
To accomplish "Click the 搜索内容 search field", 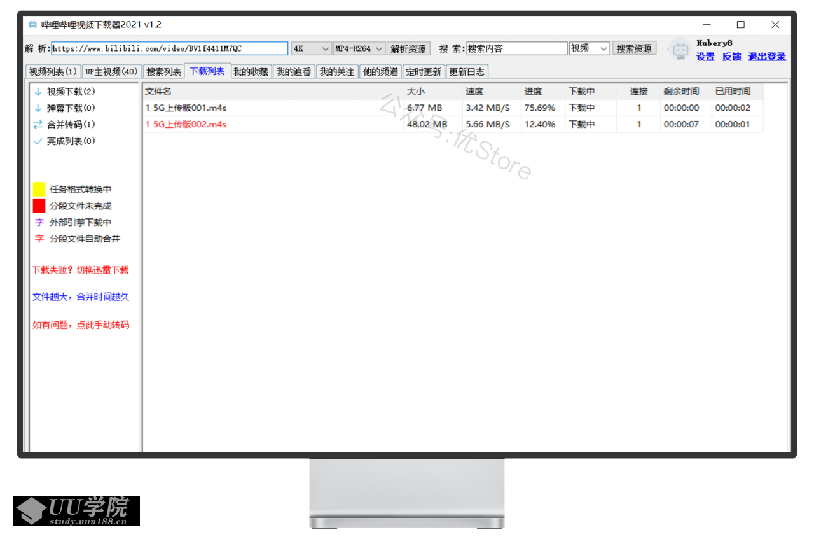I will (516, 48).
